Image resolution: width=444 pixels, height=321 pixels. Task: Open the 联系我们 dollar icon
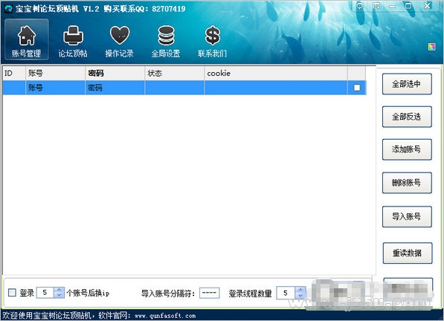[213, 36]
